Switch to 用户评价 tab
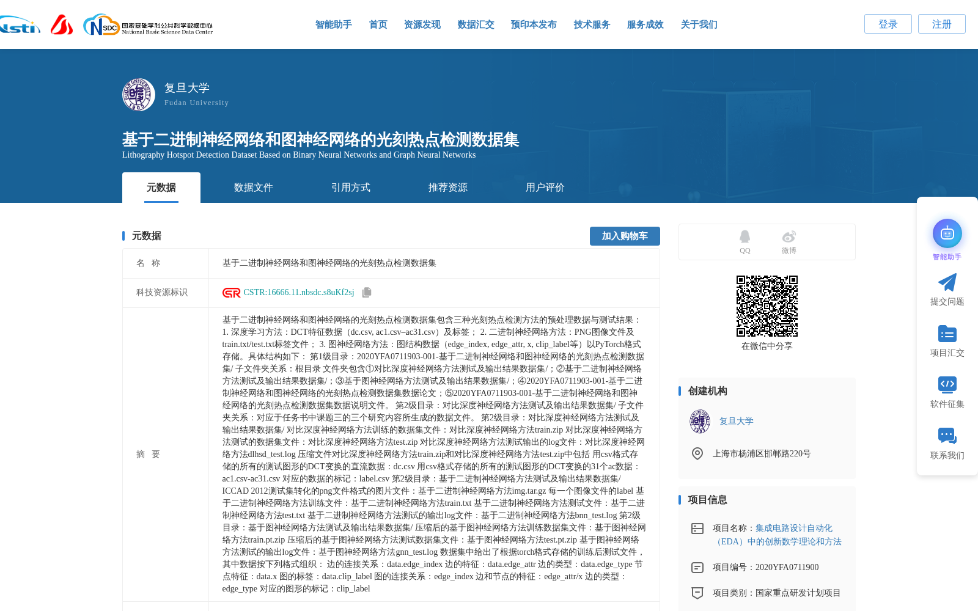The image size is (978, 611). [545, 188]
